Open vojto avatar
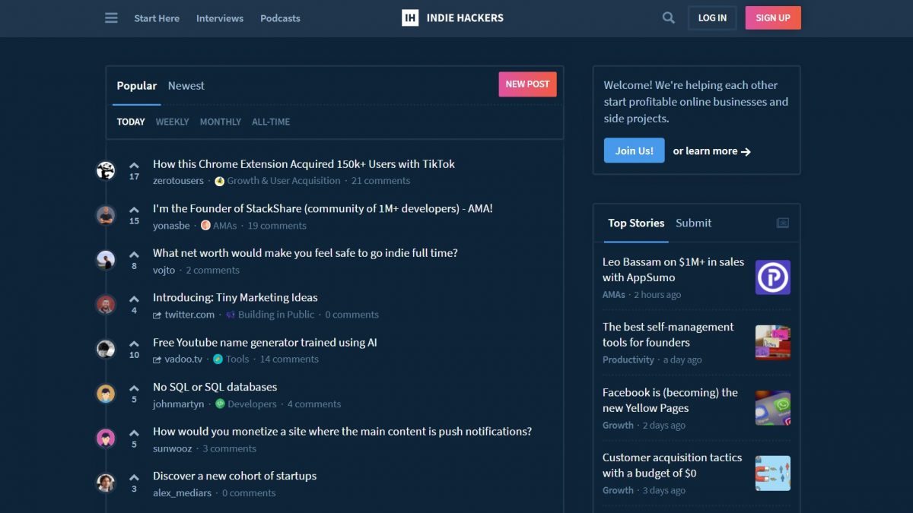The image size is (913, 513). [x=106, y=260]
